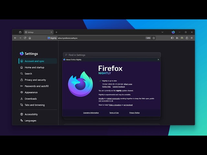Click the Nightly identity badge in address bar
Image resolution: width=207 pixels, height=155 pixels.
52,38
